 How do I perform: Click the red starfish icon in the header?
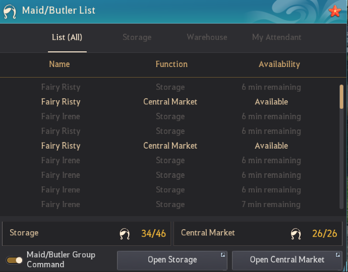coord(335,11)
